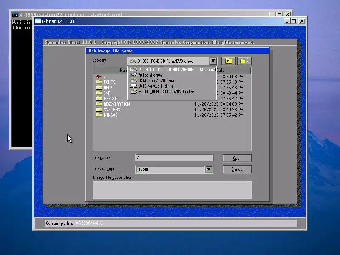This screenshot has width=340, height=255.
Task: Click the SYSTEM32 folder icon
Action: tap(99, 110)
